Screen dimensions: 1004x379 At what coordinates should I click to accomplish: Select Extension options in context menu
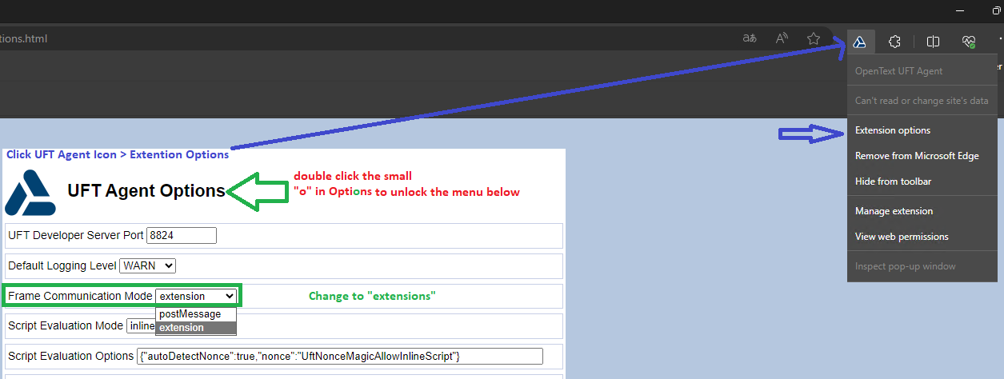point(892,130)
